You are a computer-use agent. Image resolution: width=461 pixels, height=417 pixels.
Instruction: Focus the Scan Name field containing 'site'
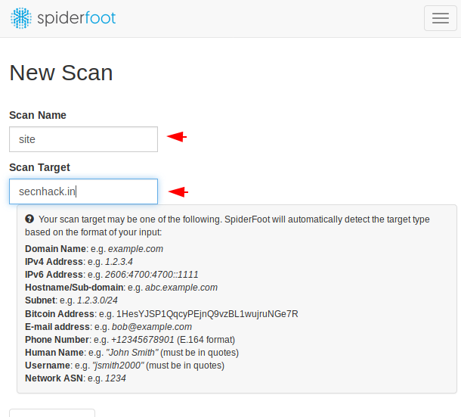pos(83,139)
